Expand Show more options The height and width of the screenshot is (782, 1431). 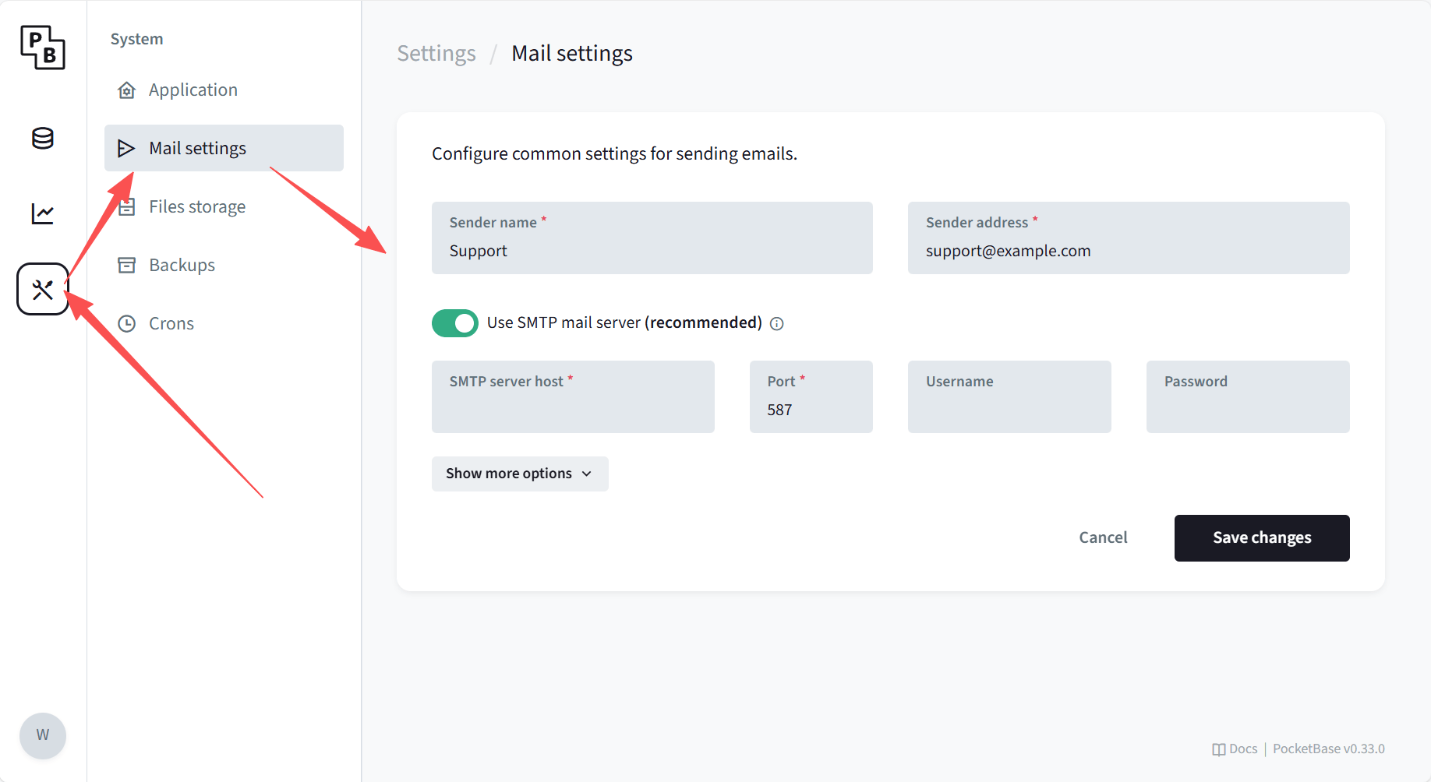(519, 474)
